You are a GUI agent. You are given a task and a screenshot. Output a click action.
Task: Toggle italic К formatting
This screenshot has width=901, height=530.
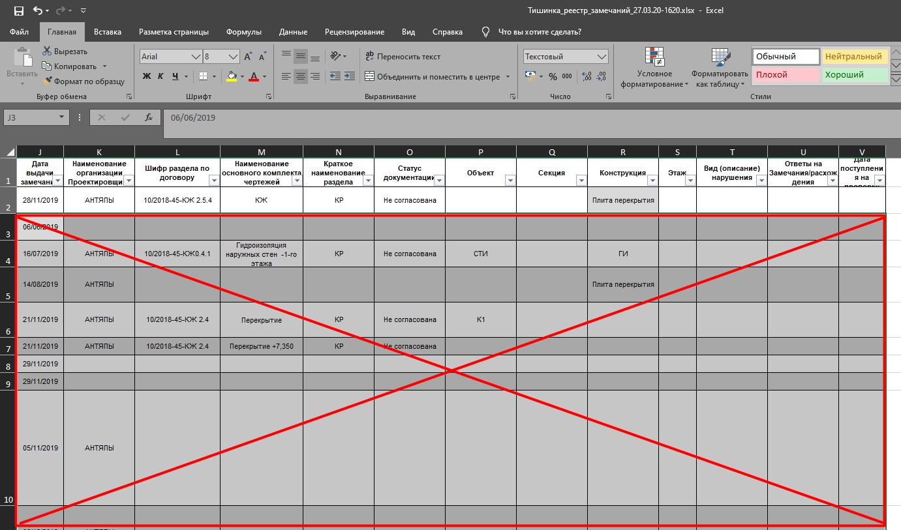[x=160, y=76]
